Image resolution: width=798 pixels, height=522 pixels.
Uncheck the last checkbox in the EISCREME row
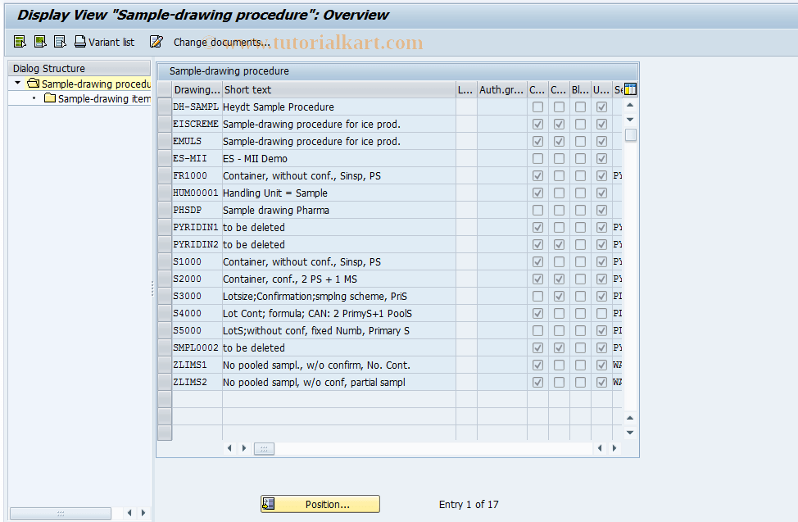pyautogui.click(x=601, y=124)
